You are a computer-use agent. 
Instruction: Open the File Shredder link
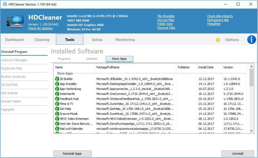(x=166, y=16)
